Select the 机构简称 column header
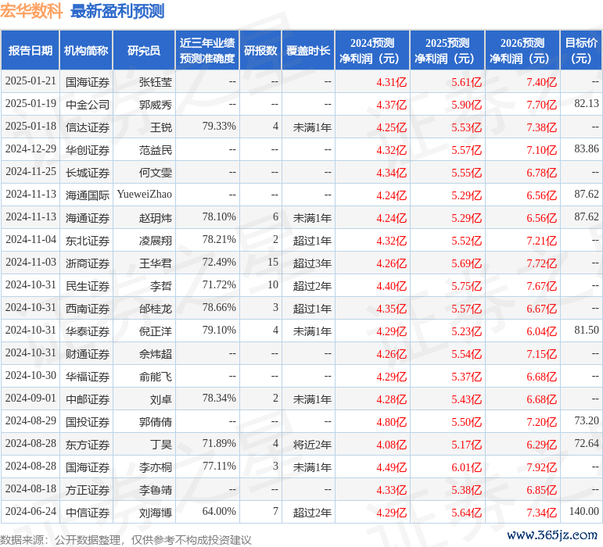 click(86, 50)
